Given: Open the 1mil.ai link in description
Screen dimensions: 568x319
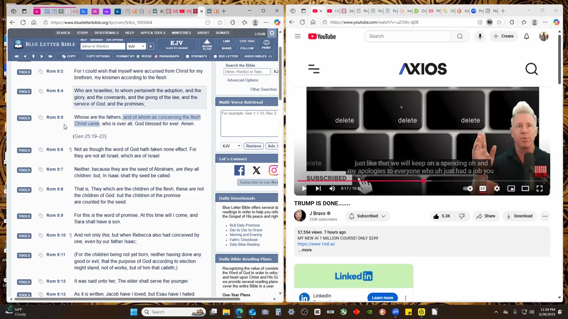Looking at the screenshot, I should tap(316, 244).
